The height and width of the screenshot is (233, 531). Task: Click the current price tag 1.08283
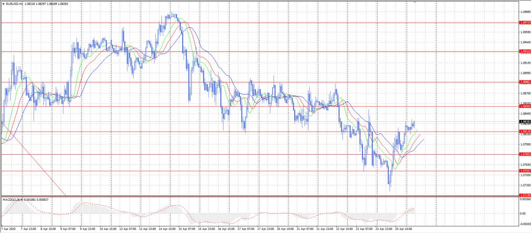point(525,122)
